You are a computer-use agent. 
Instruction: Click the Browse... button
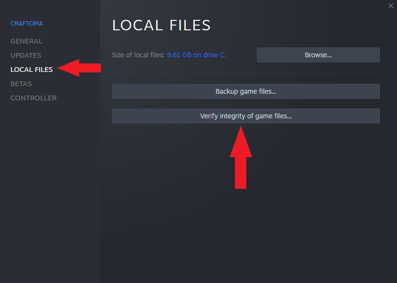(318, 55)
